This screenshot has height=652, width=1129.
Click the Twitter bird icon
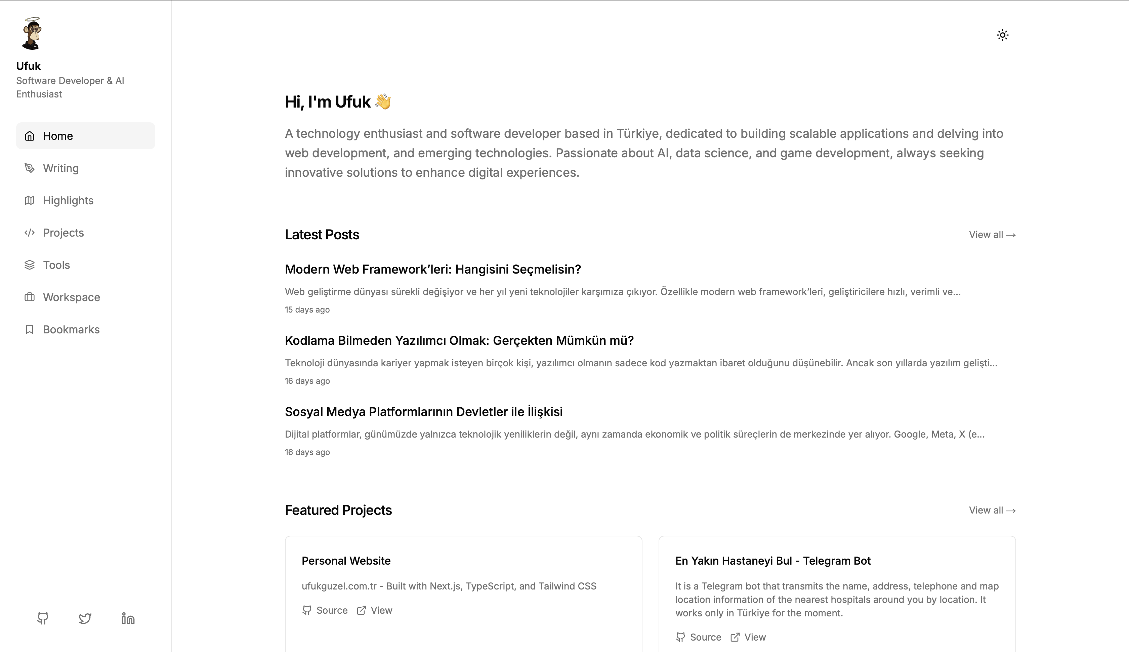[85, 618]
